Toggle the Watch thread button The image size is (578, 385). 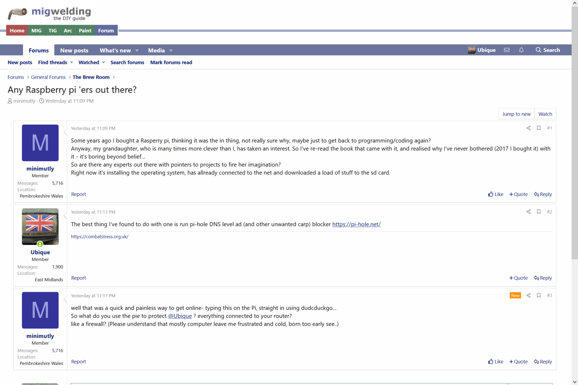545,114
